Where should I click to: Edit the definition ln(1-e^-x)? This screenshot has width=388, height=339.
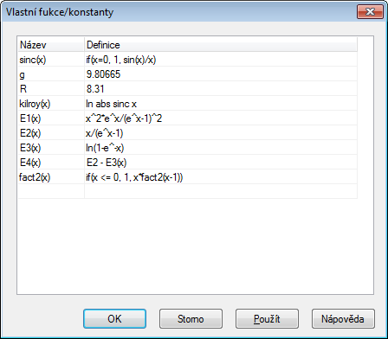pos(221,148)
